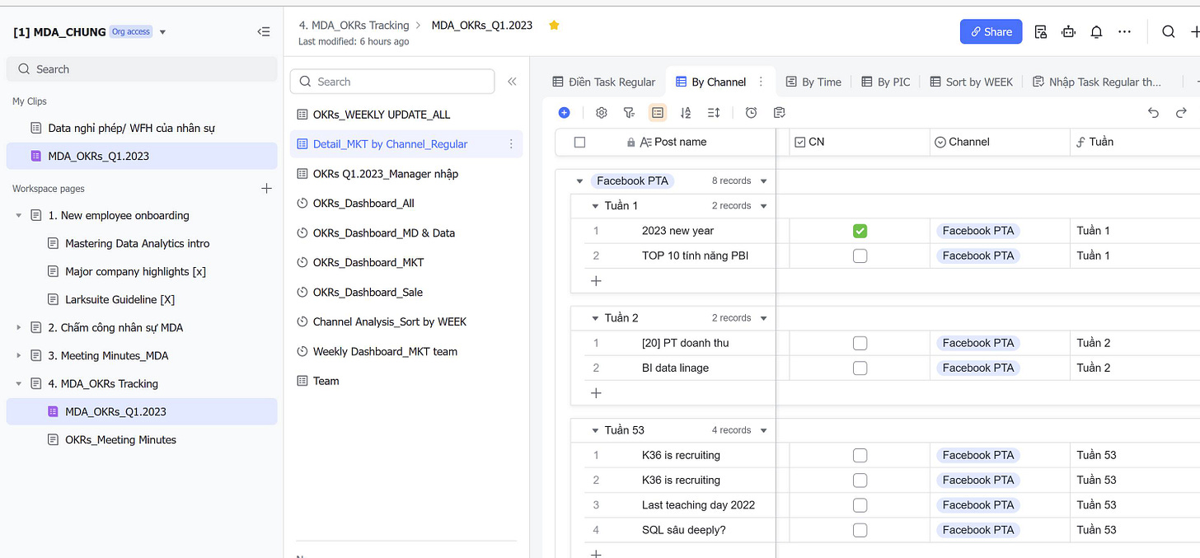Collapse the Tuần 53 group

click(595, 429)
